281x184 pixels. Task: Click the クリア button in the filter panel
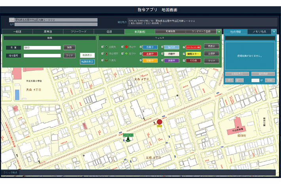coord(211,61)
